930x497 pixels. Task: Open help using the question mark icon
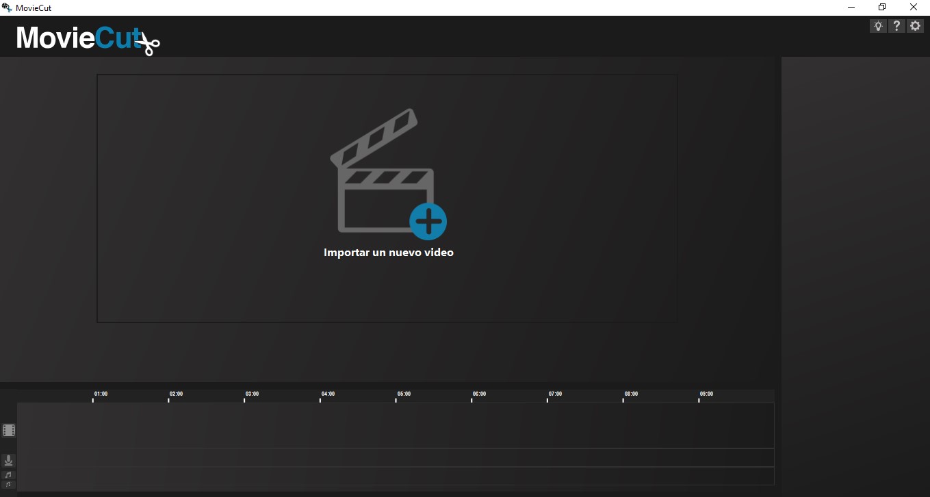896,25
